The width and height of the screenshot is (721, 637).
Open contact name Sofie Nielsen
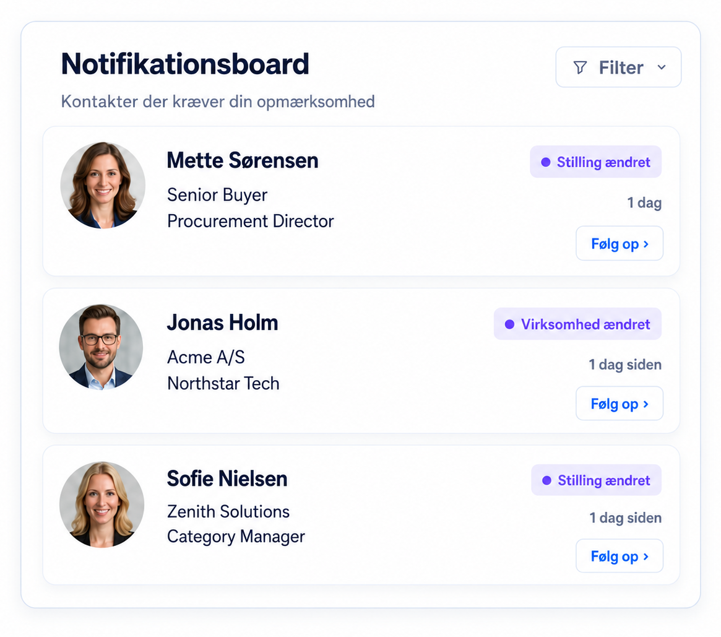tap(227, 479)
